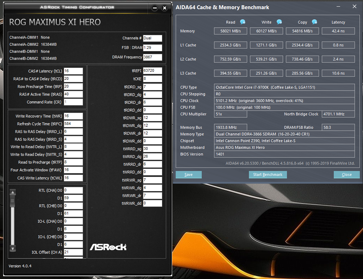The width and height of the screenshot is (363, 279).
Task: Close the ASRock Timing Configurator window
Action: [165, 8]
